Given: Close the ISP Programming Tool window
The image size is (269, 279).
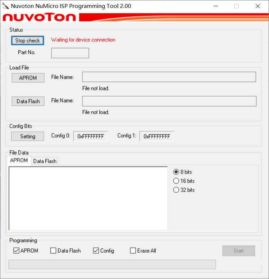Looking at the screenshot, I should (257, 6).
